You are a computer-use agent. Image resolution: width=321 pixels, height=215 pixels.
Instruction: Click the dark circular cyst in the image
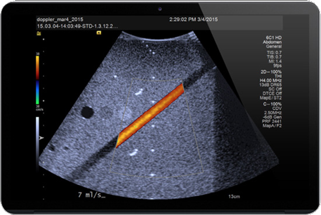click(x=87, y=112)
